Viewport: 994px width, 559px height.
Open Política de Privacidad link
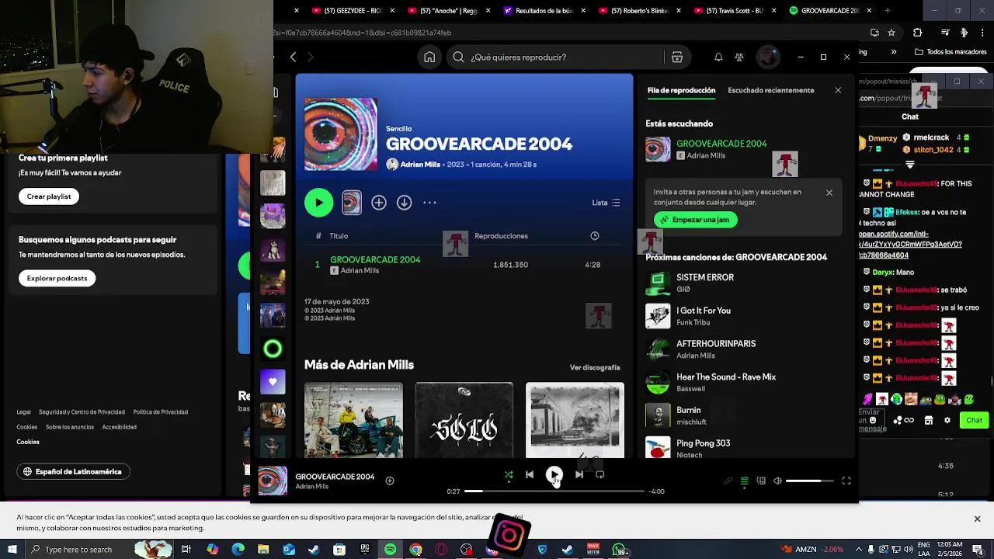(x=160, y=412)
